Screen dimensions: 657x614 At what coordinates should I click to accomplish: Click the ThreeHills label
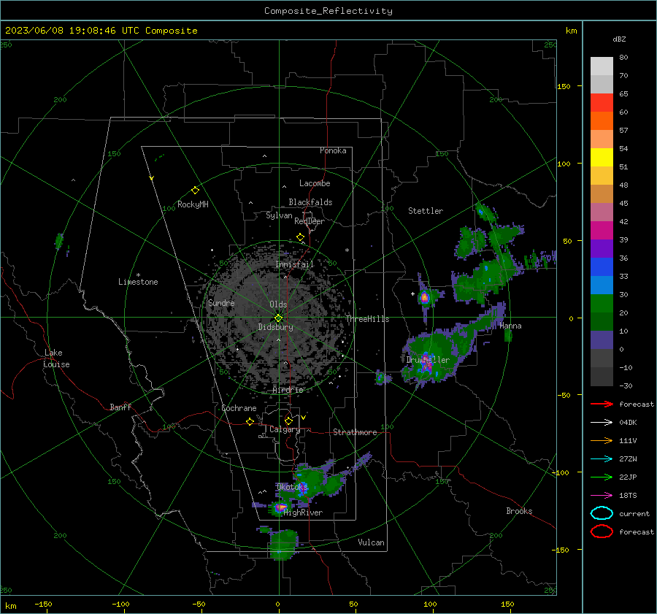pos(367,319)
